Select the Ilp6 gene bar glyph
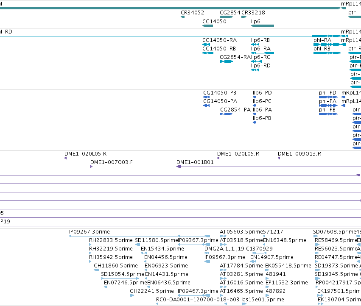This screenshot has height=306, width=361. click(x=263, y=26)
